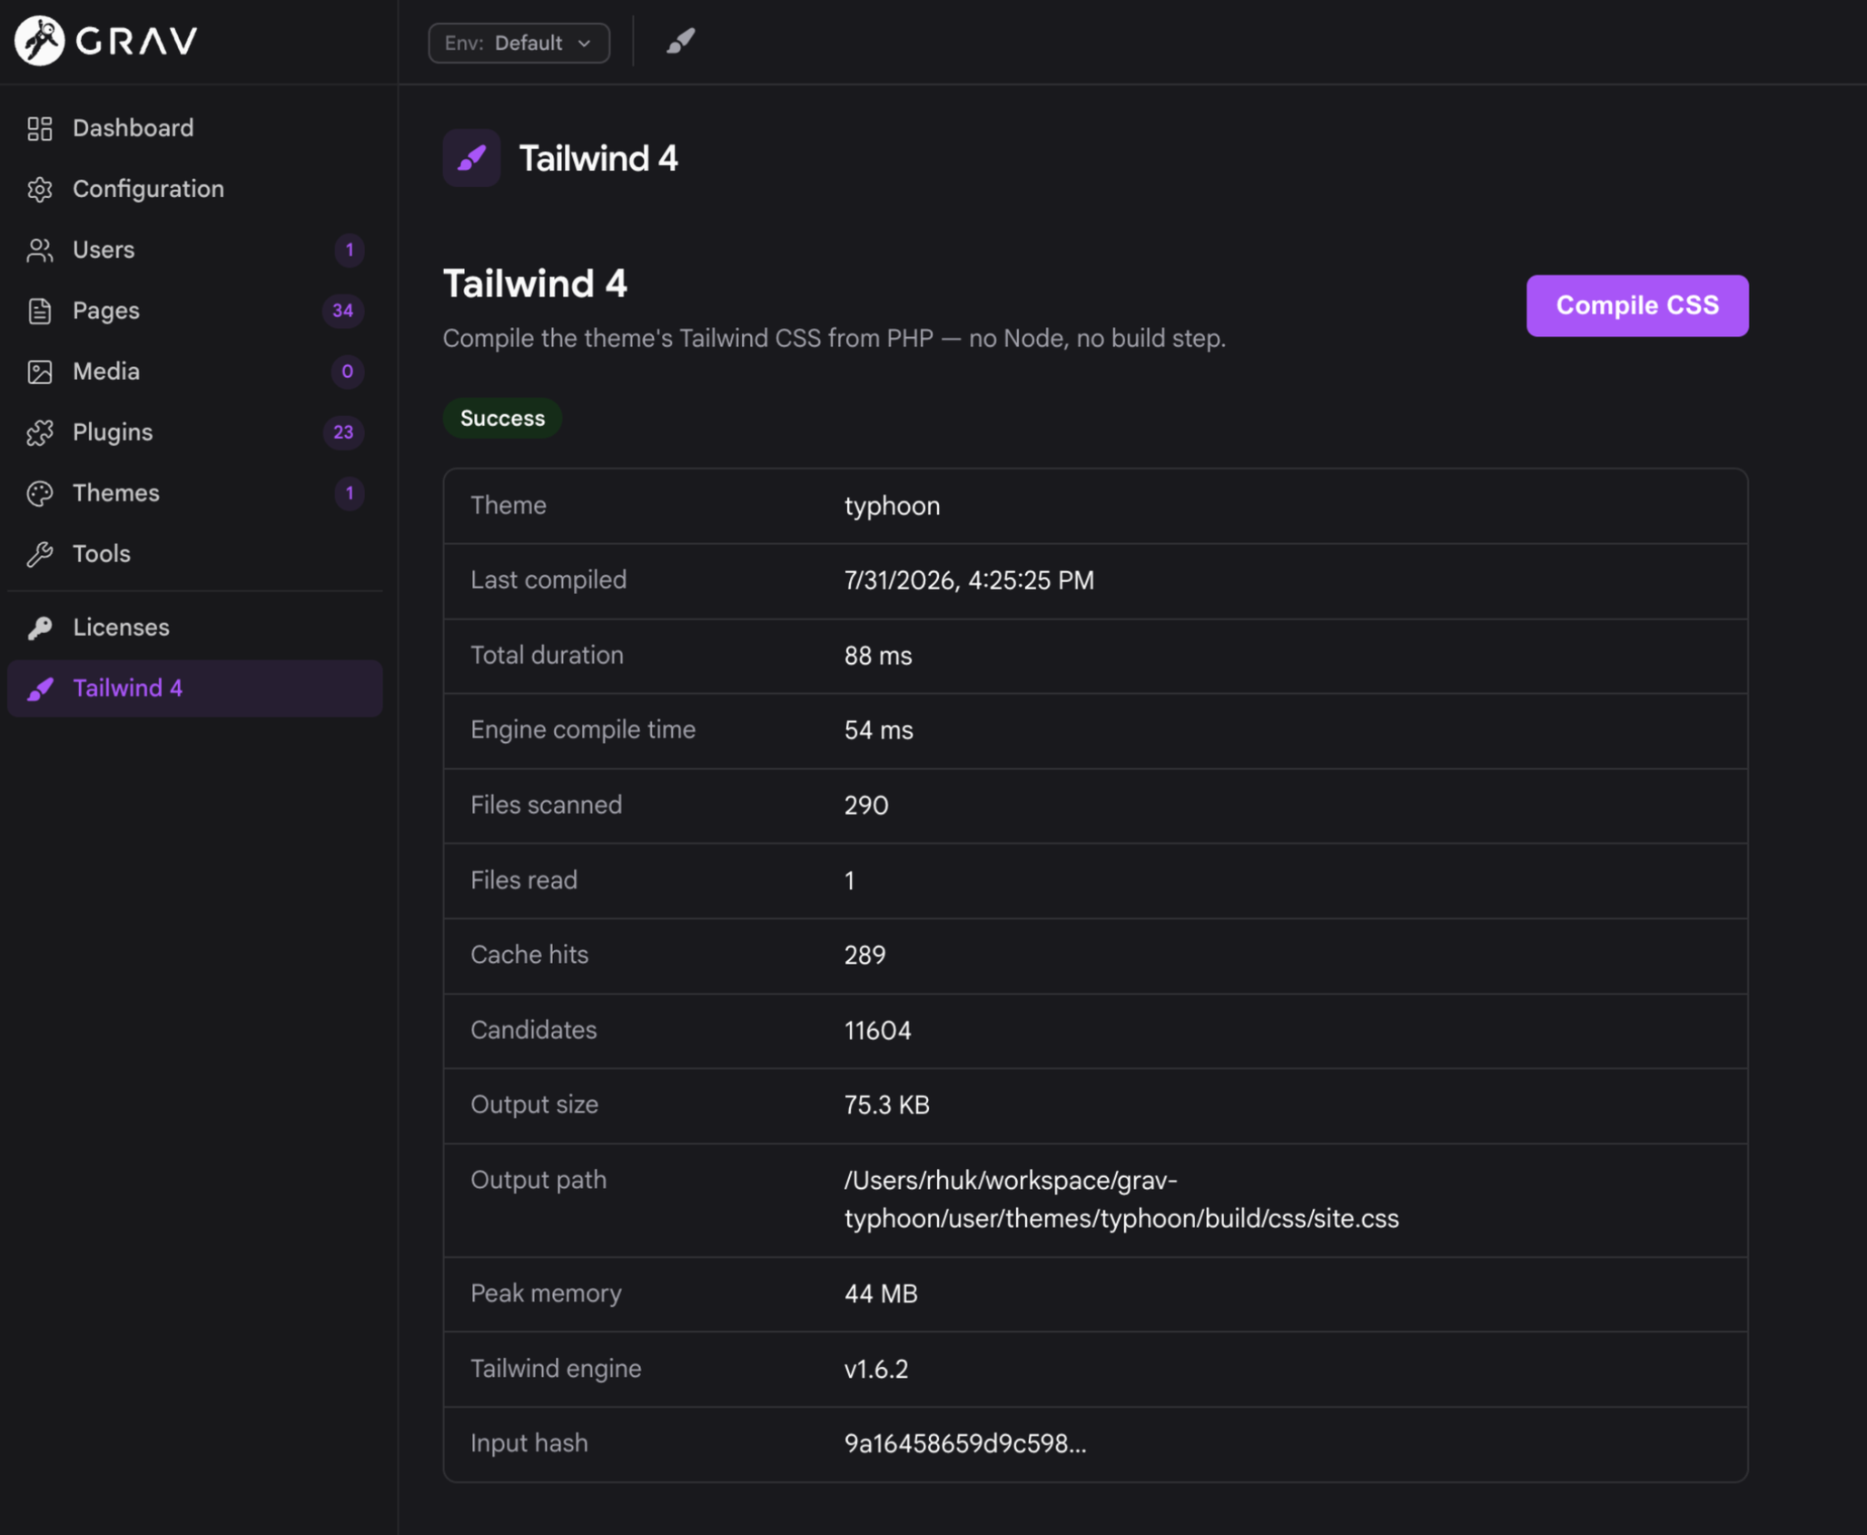This screenshot has width=1867, height=1535.
Task: Click the Themes count badge
Action: coord(349,493)
